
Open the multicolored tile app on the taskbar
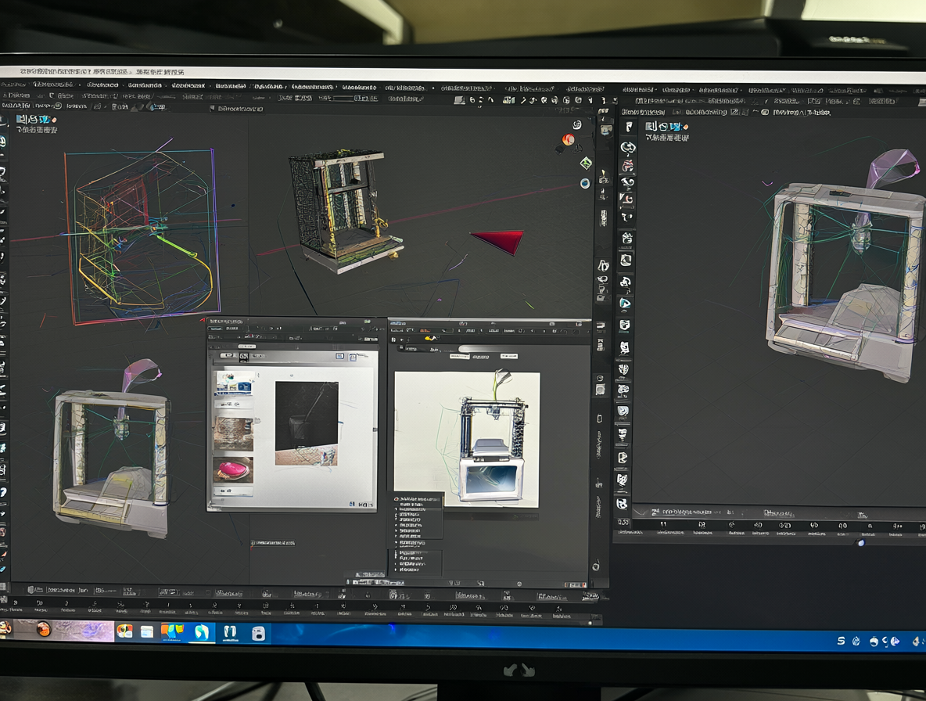(172, 632)
